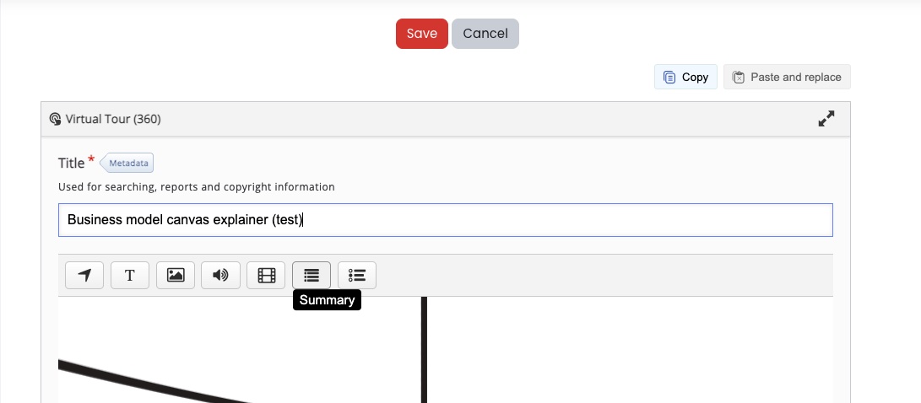Image resolution: width=921 pixels, height=403 pixels.
Task: Choose the Summary interaction icon
Action: (x=312, y=275)
